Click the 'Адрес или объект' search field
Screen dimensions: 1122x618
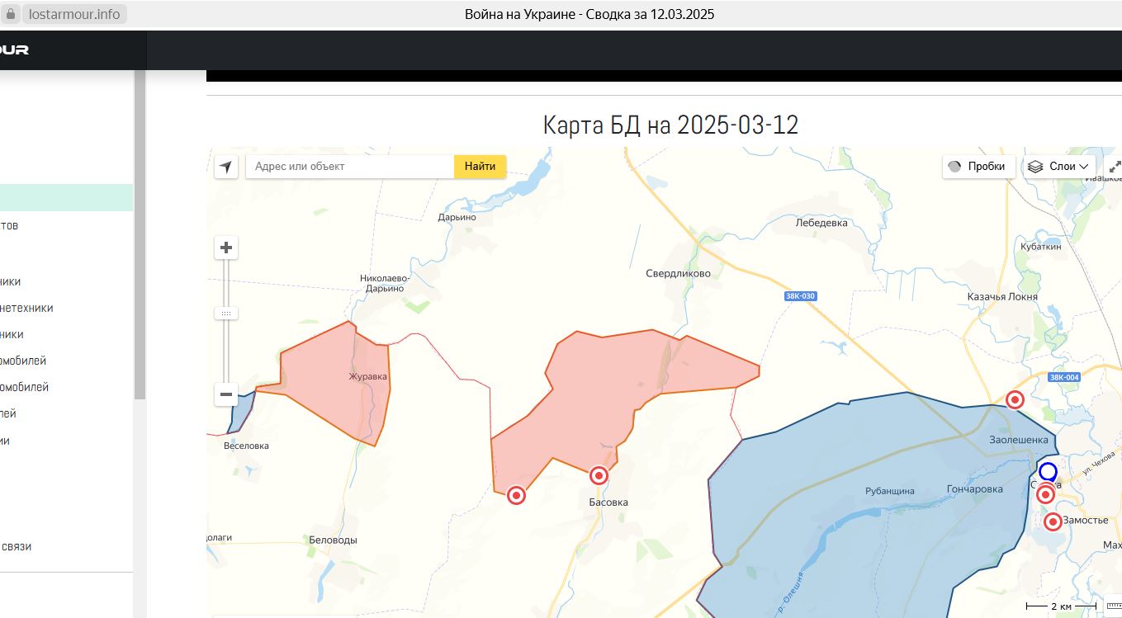click(350, 167)
